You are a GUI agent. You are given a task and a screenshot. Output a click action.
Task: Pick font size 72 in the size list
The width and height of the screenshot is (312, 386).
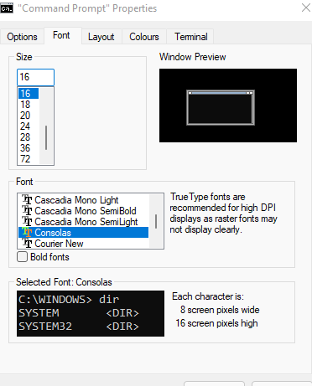[29, 159]
